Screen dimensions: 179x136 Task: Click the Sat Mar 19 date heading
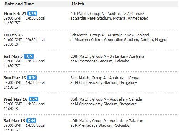click(x=14, y=121)
